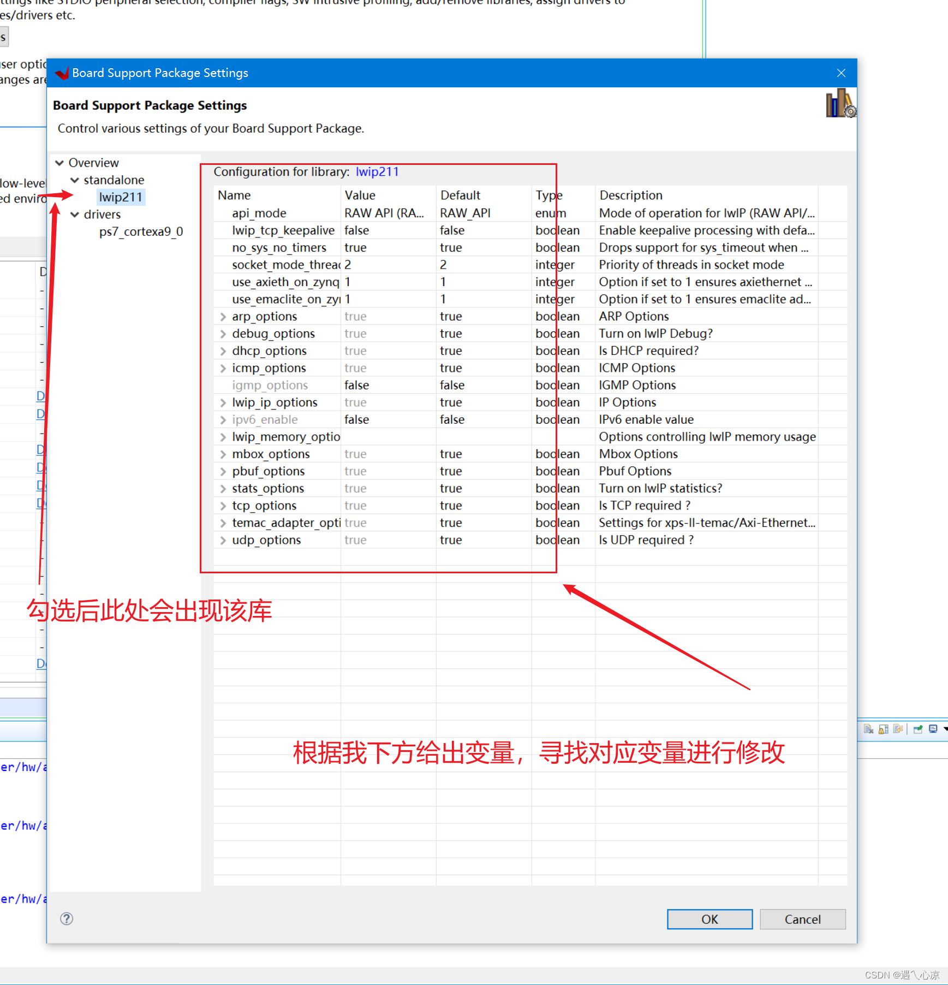Select the api_mode row name

coord(259,213)
